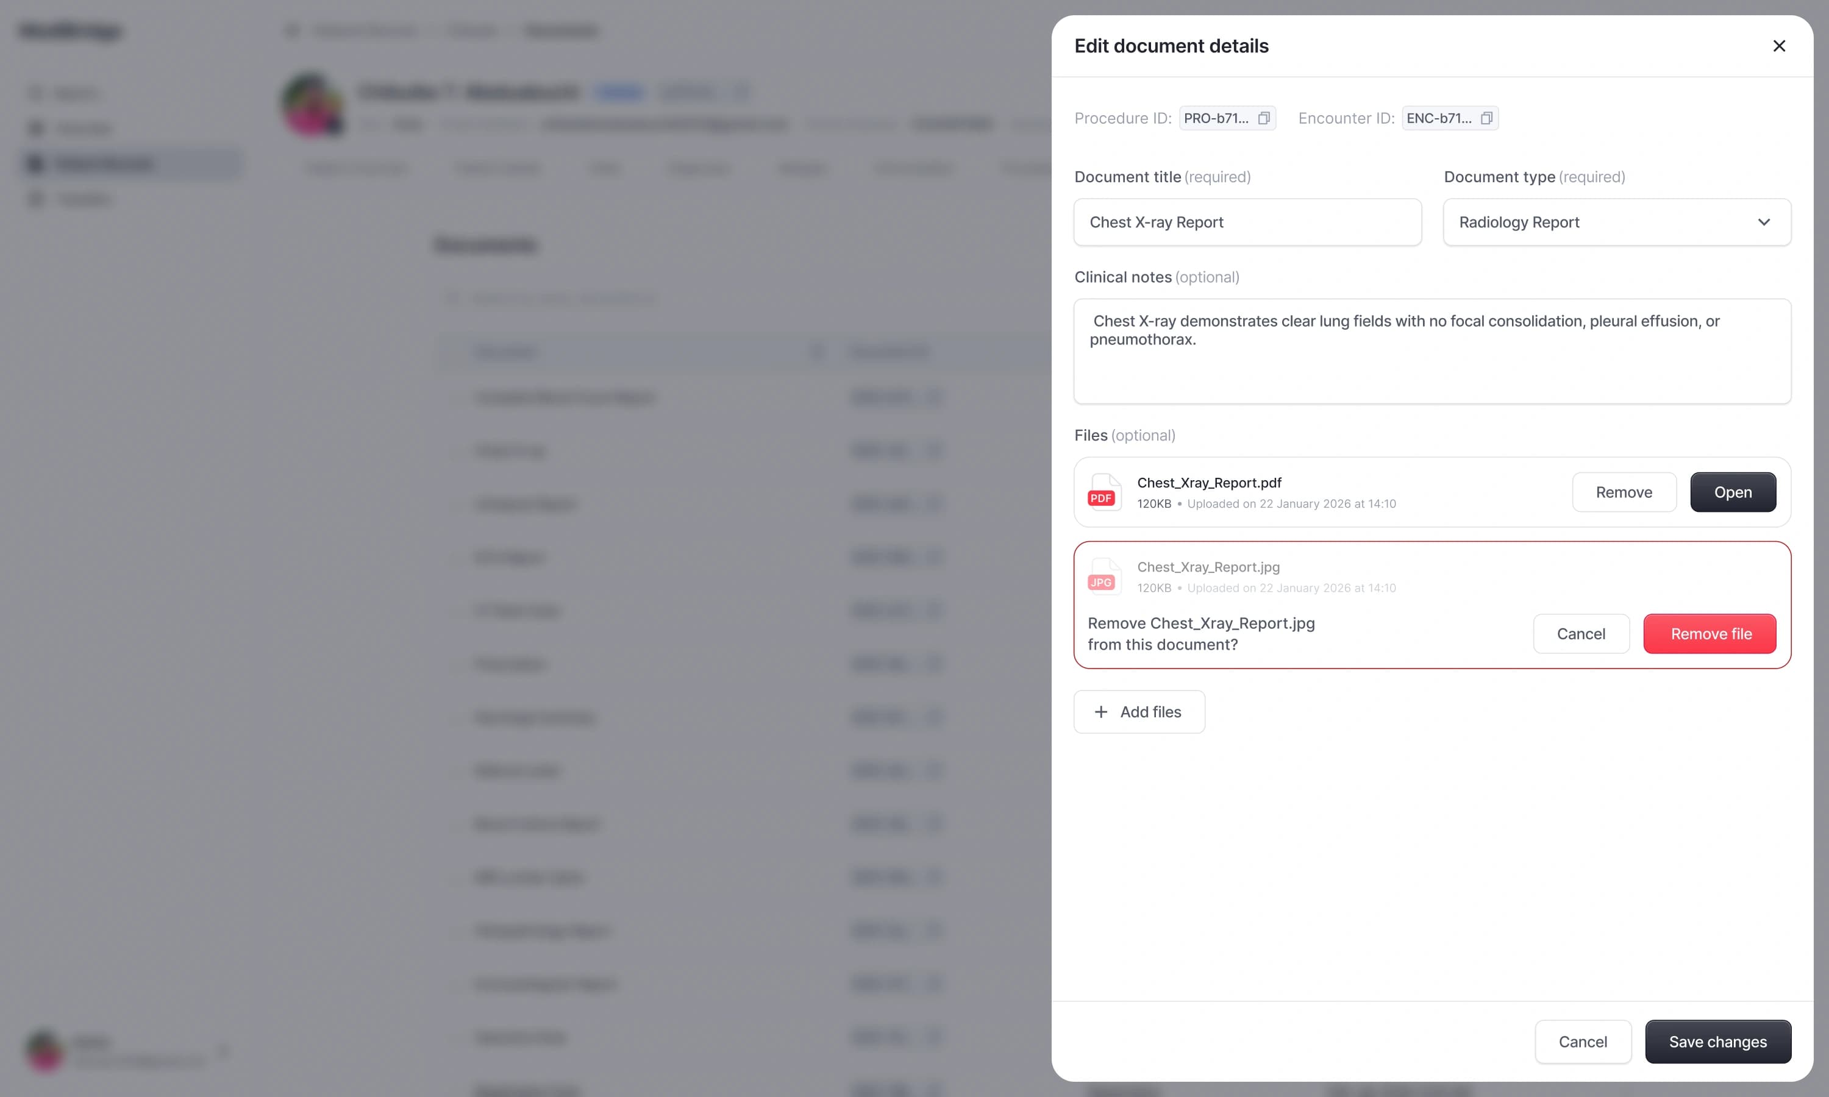Save changes to the document
1829x1097 pixels.
[1717, 1042]
